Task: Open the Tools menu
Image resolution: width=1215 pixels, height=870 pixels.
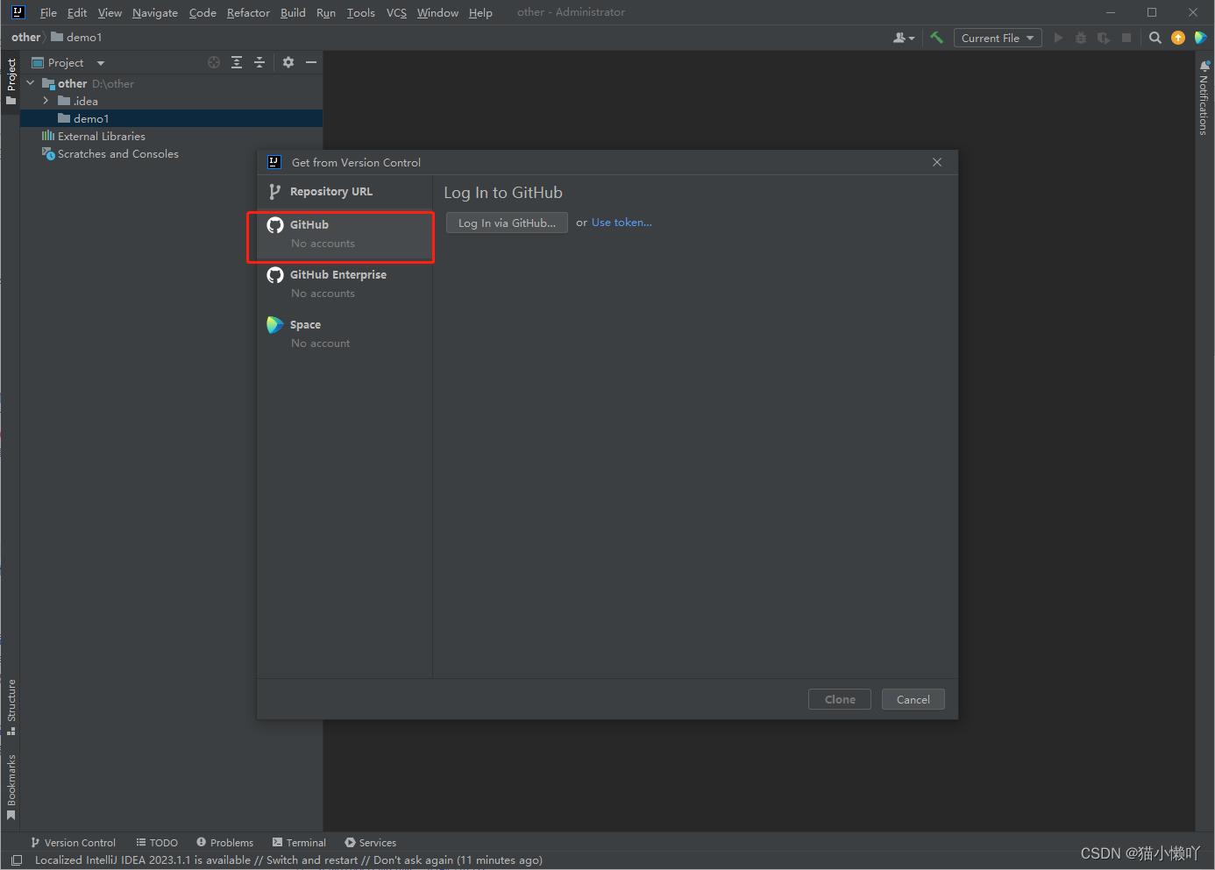Action: [360, 12]
